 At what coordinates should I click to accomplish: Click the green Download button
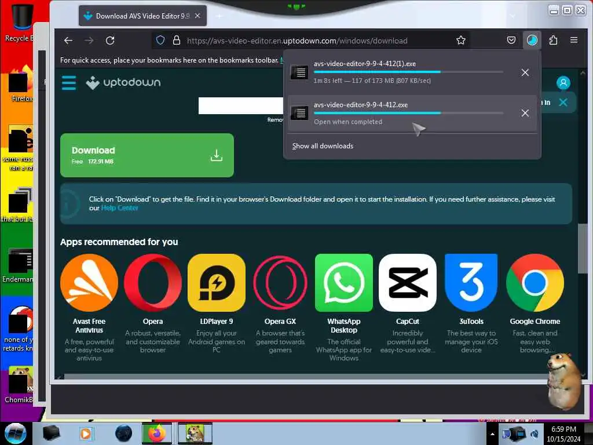point(147,155)
